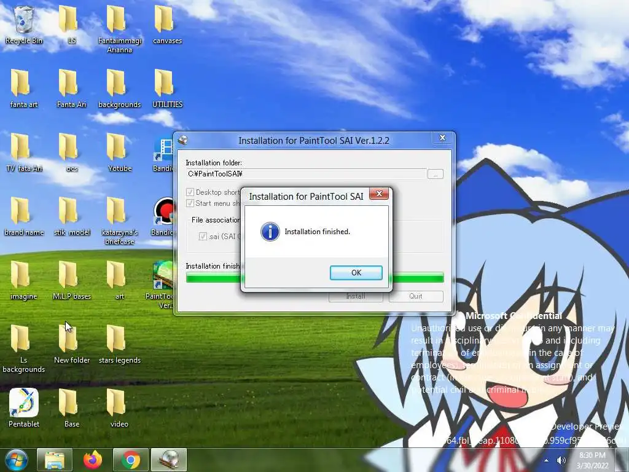Open the Pentablet shortcut icon
This screenshot has width=629, height=472.
click(x=24, y=407)
